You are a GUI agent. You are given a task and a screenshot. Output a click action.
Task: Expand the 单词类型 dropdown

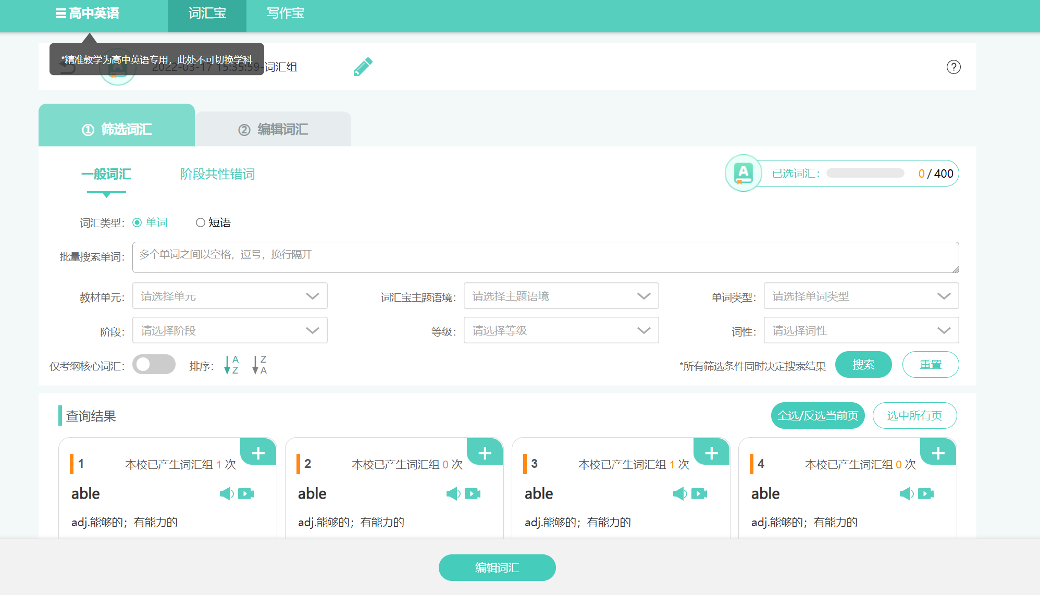(861, 296)
